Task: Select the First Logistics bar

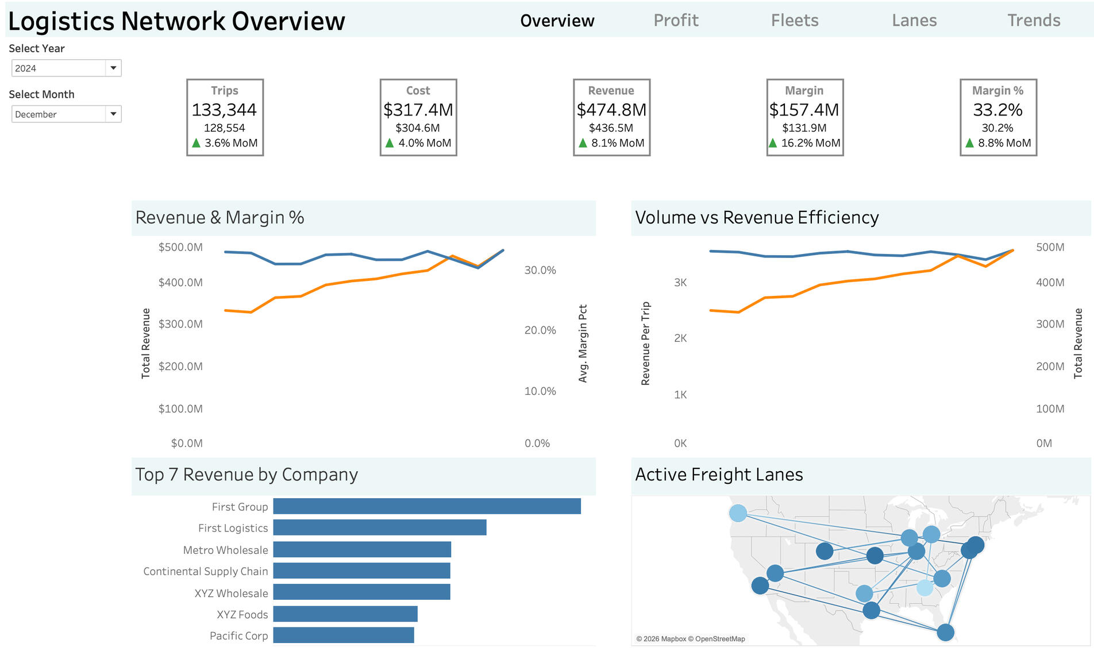Action: tap(379, 527)
